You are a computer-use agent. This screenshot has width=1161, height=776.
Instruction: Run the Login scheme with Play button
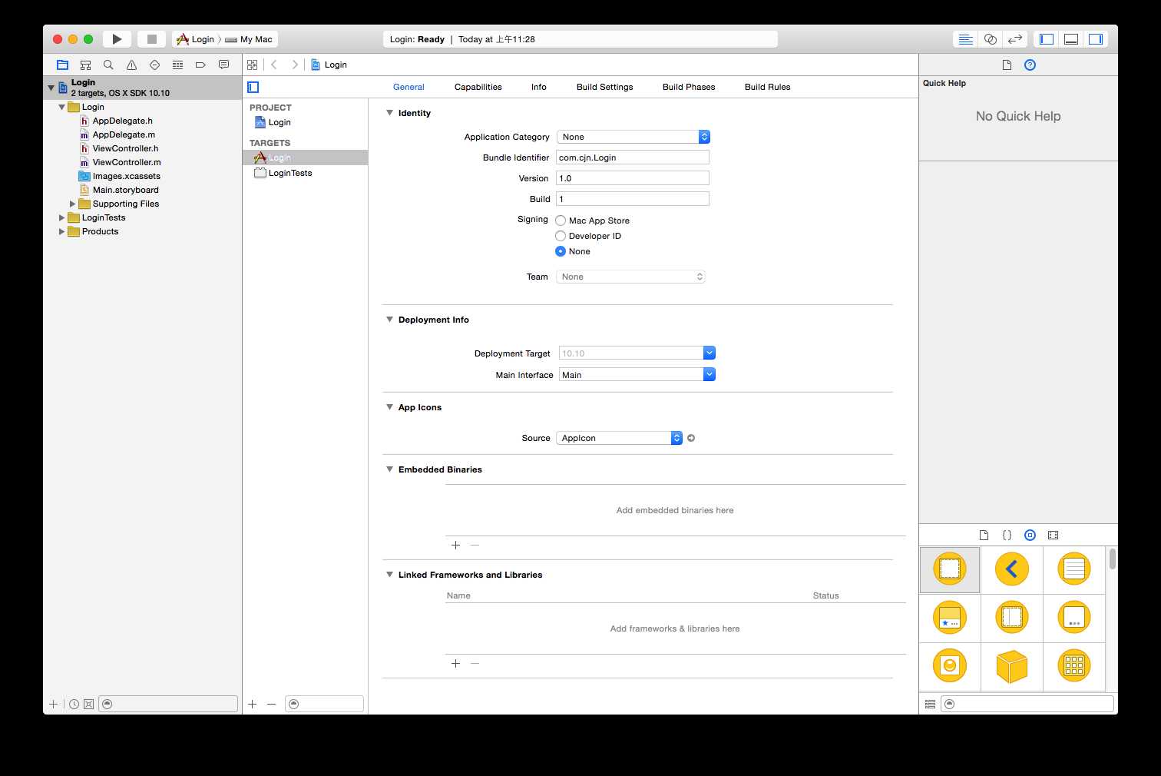click(x=117, y=39)
